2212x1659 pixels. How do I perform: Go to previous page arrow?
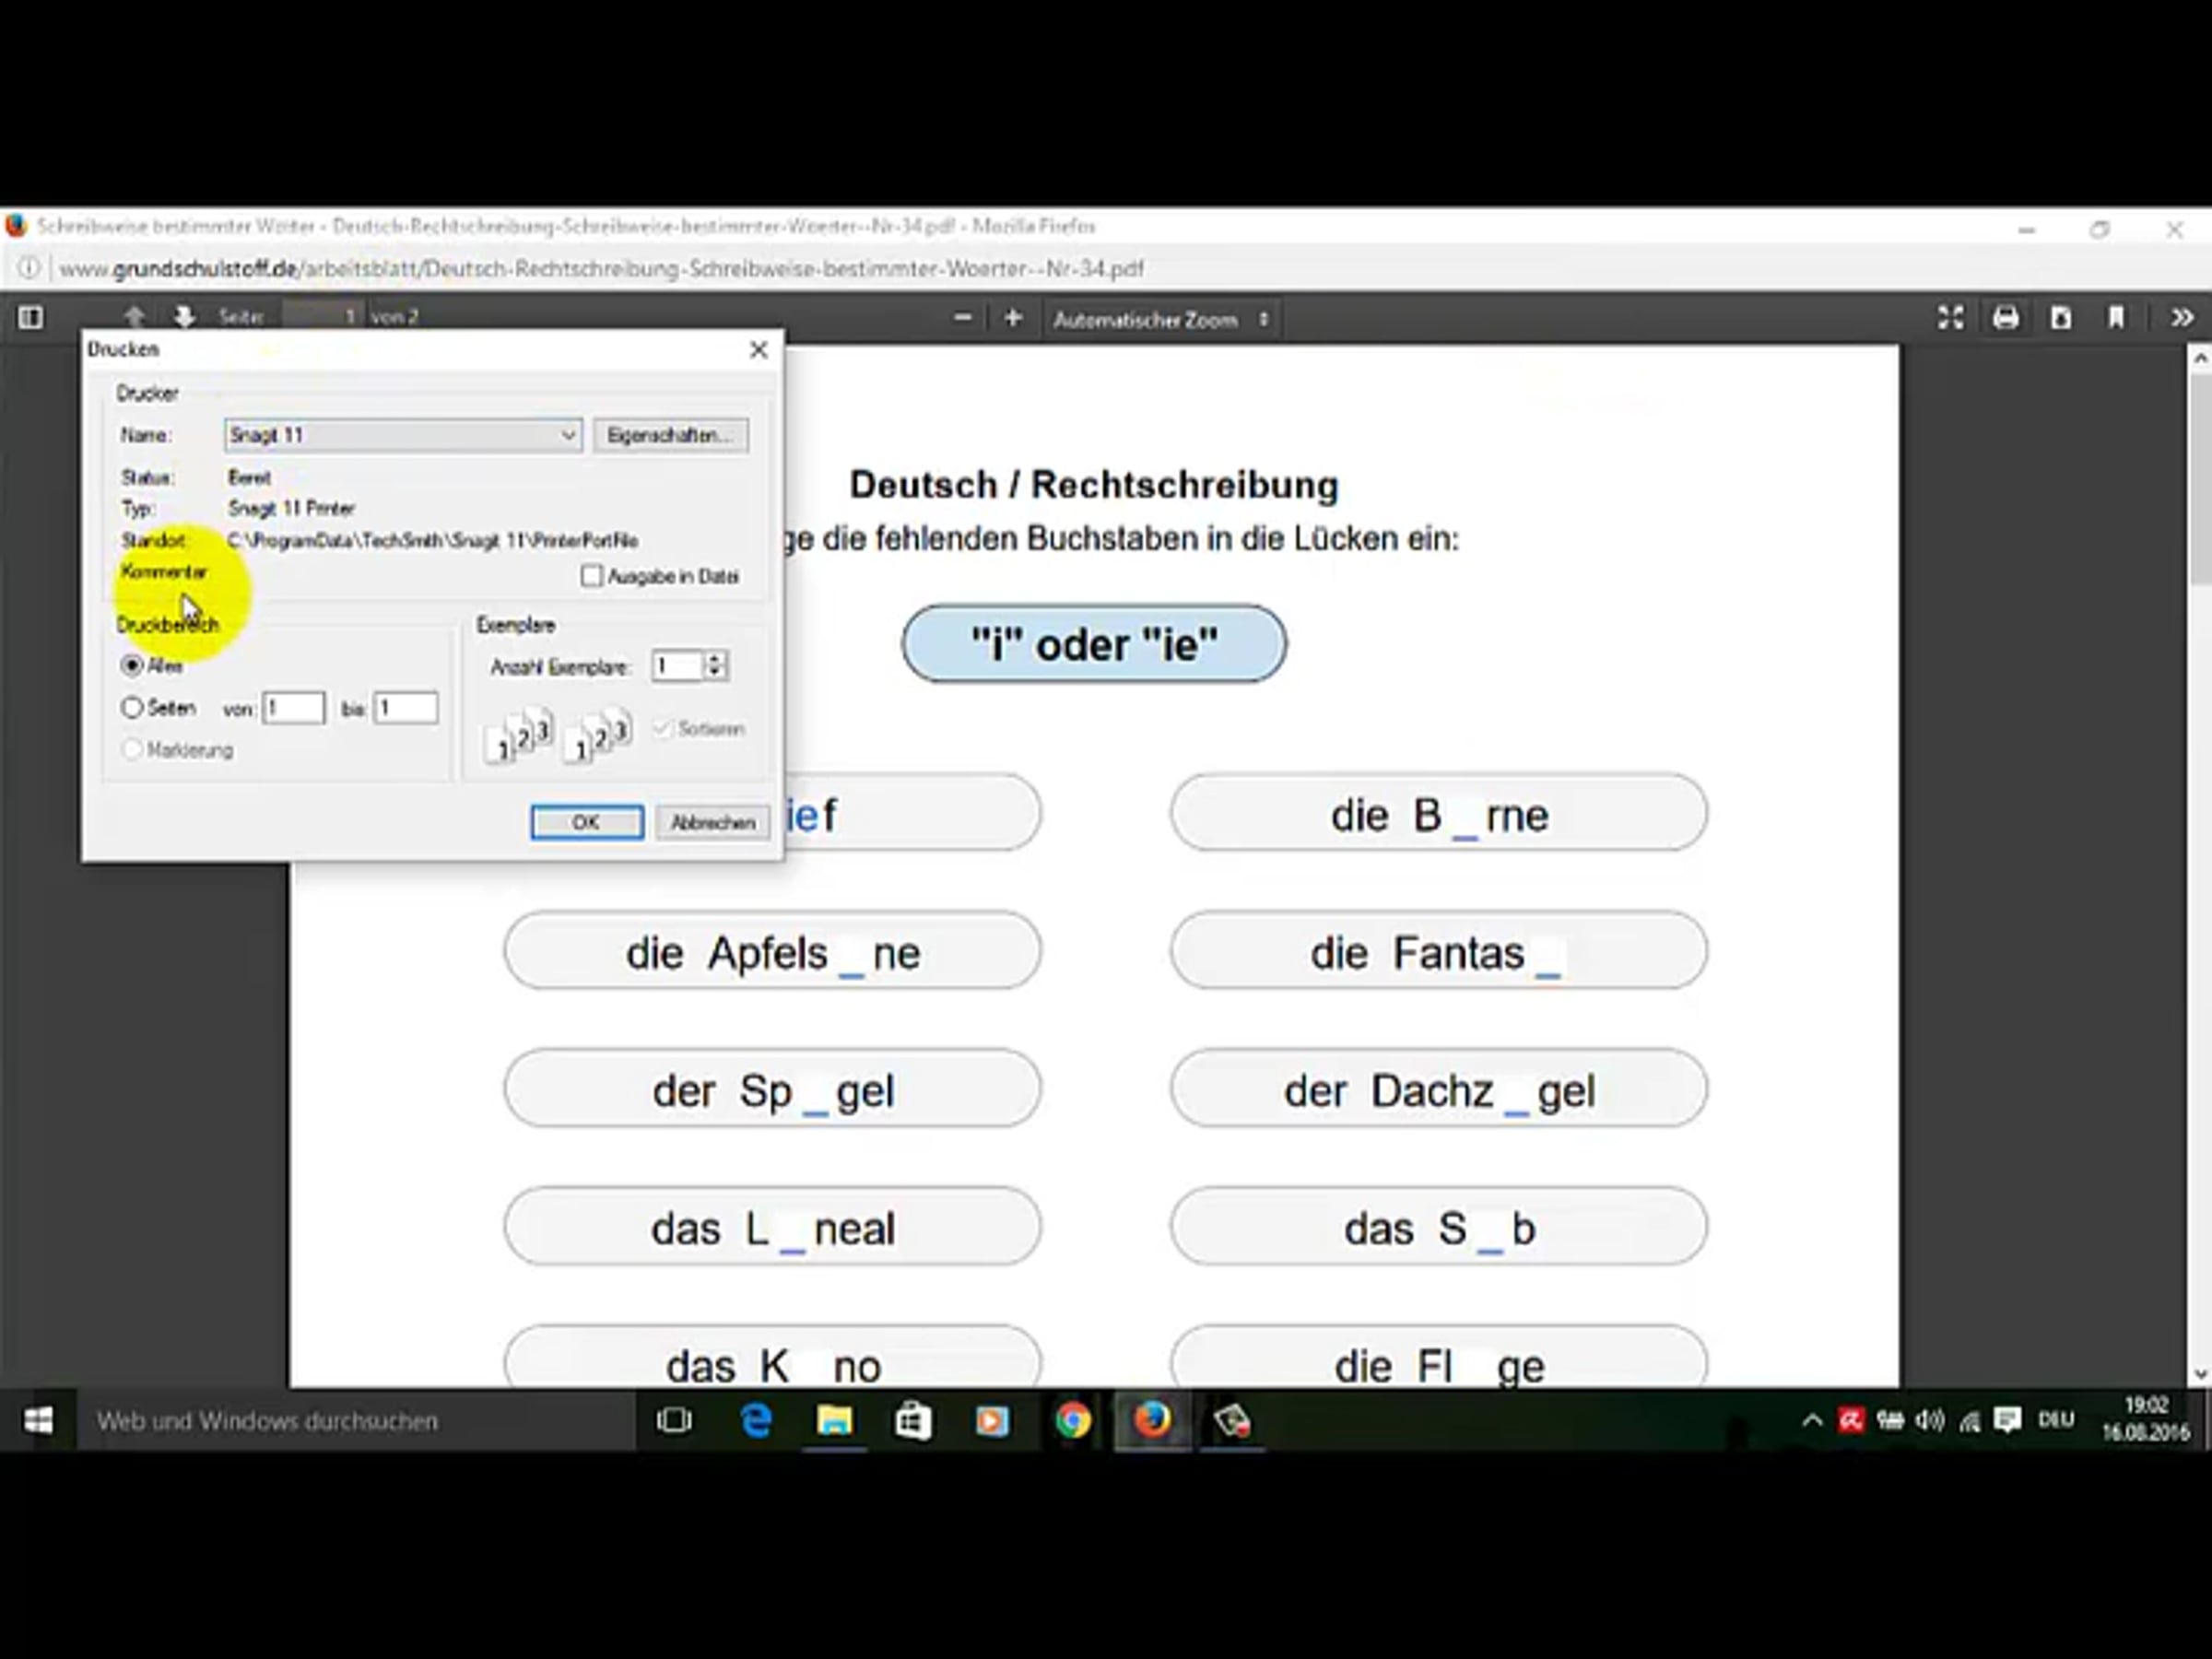pyautogui.click(x=134, y=318)
